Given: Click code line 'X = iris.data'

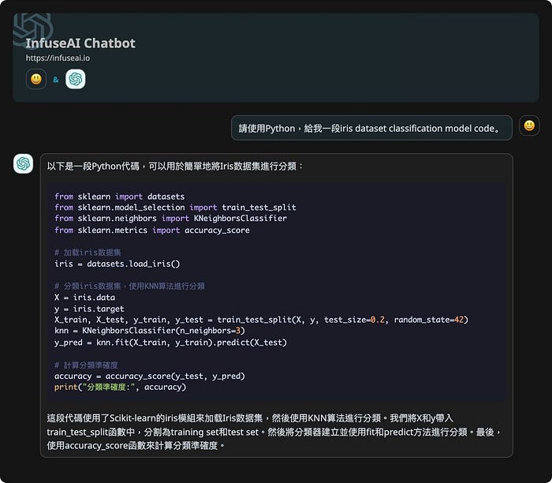Looking at the screenshot, I should pyautogui.click(x=85, y=298).
